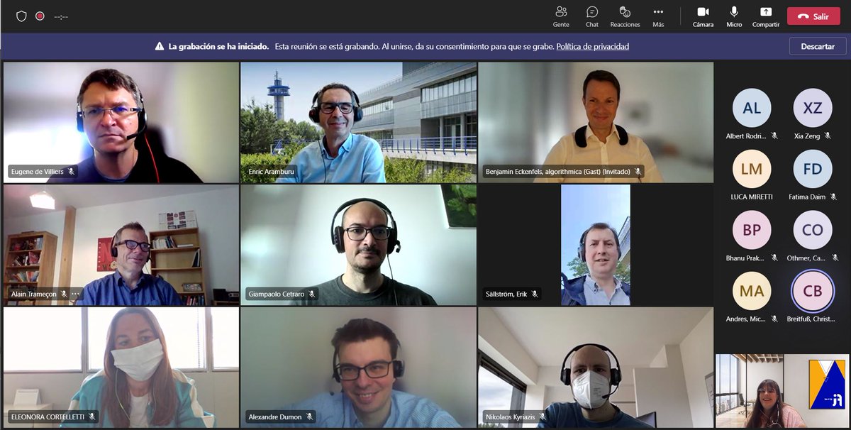Switch to the Chat panel
This screenshot has width=851, height=430.
591,17
